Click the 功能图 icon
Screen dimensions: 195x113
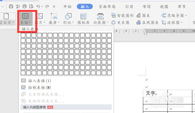coord(100,16)
